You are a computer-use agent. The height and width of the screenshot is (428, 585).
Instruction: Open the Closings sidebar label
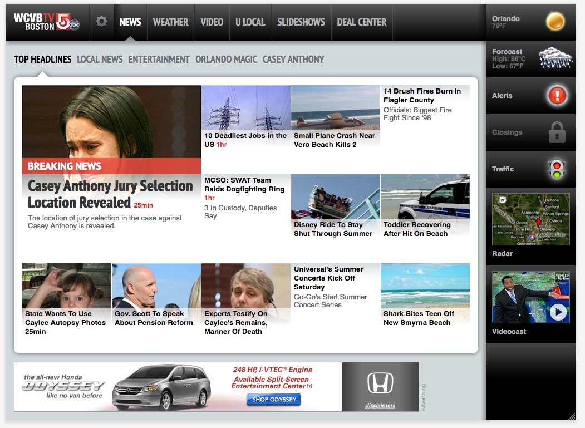click(507, 132)
